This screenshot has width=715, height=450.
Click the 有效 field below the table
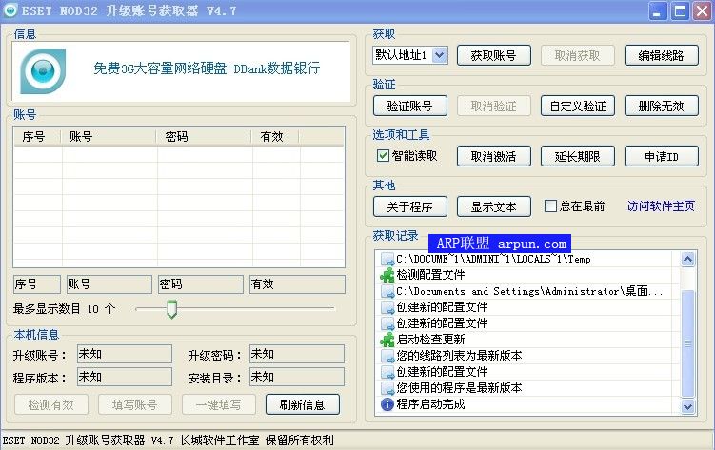(x=297, y=284)
